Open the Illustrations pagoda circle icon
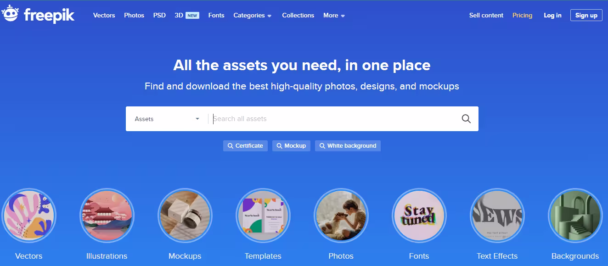 coord(107,216)
